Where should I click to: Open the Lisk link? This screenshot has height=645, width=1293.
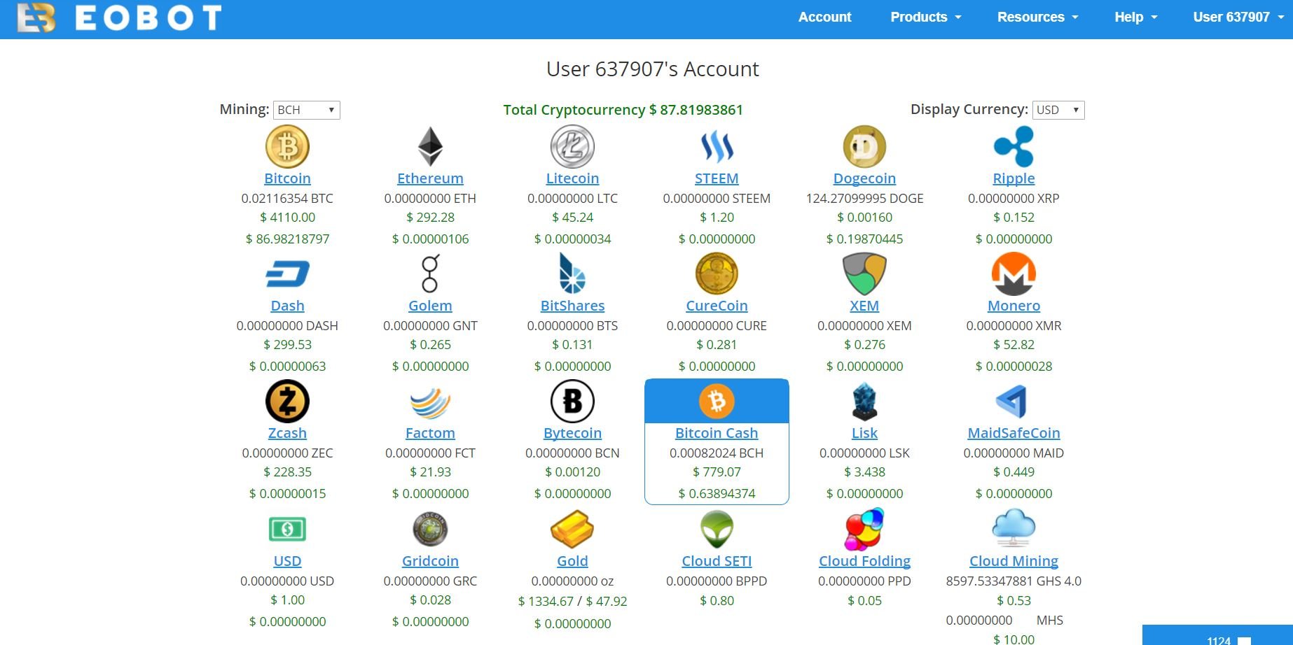point(864,433)
